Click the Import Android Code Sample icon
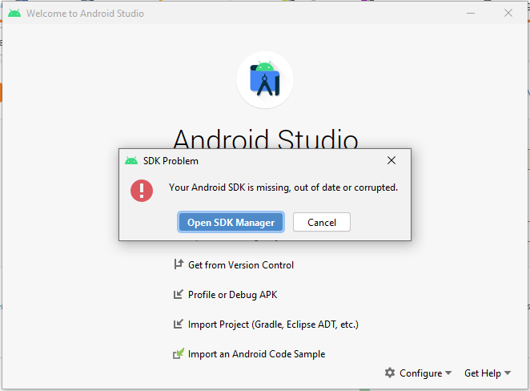Viewport: 530px width, 391px height. point(179,353)
